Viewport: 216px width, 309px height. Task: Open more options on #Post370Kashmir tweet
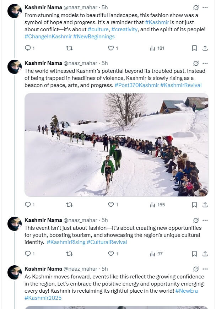tap(205, 63)
